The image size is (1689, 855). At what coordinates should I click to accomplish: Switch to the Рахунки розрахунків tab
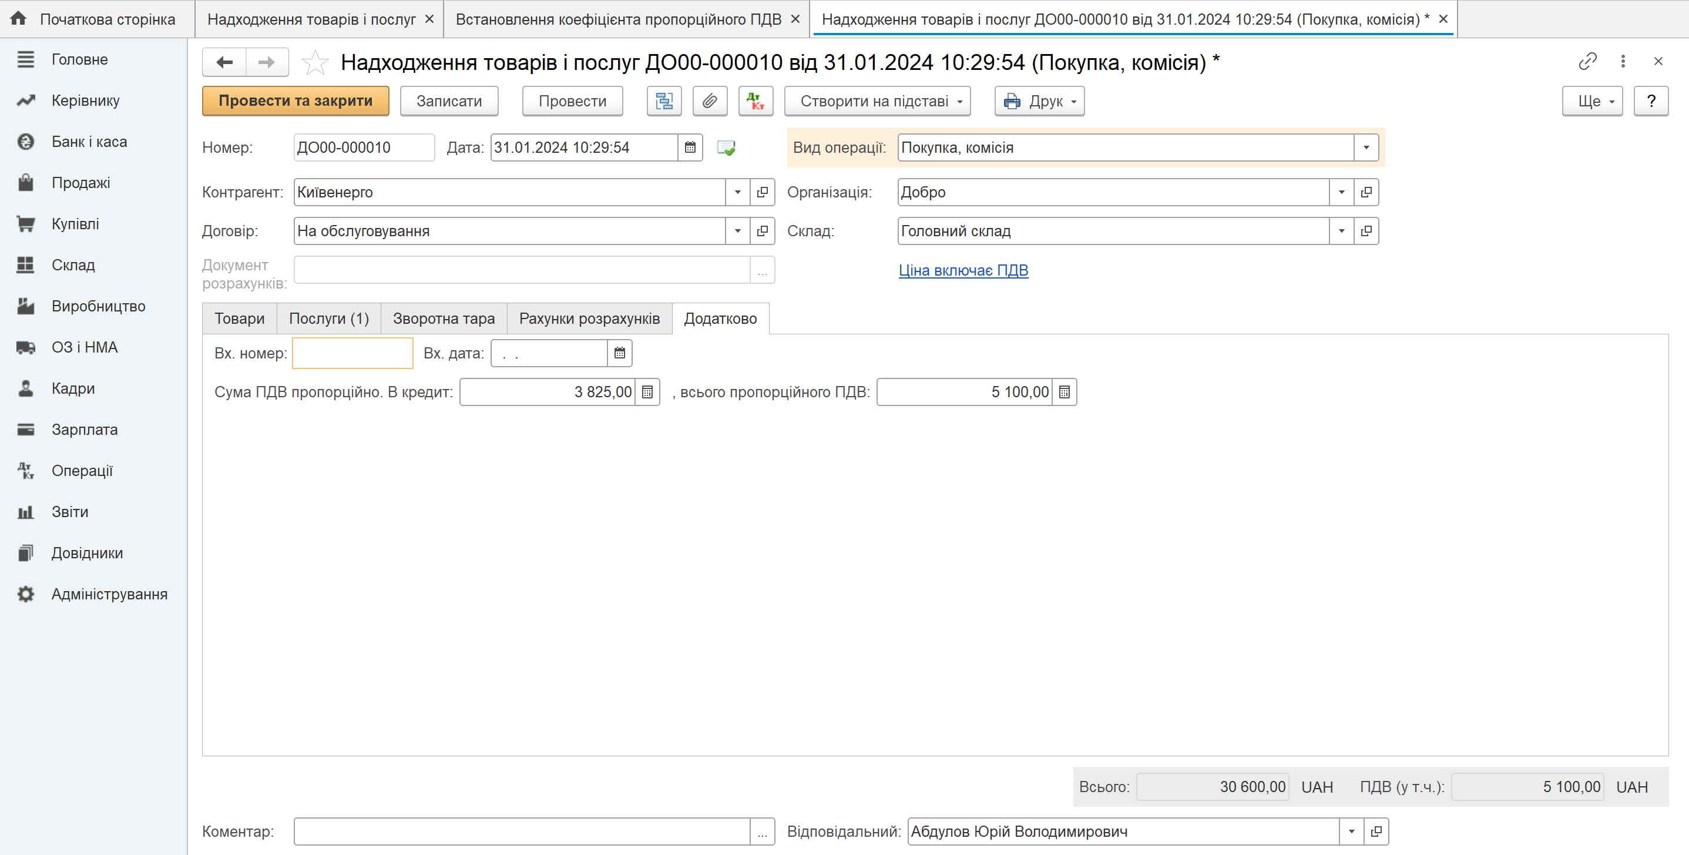[589, 318]
